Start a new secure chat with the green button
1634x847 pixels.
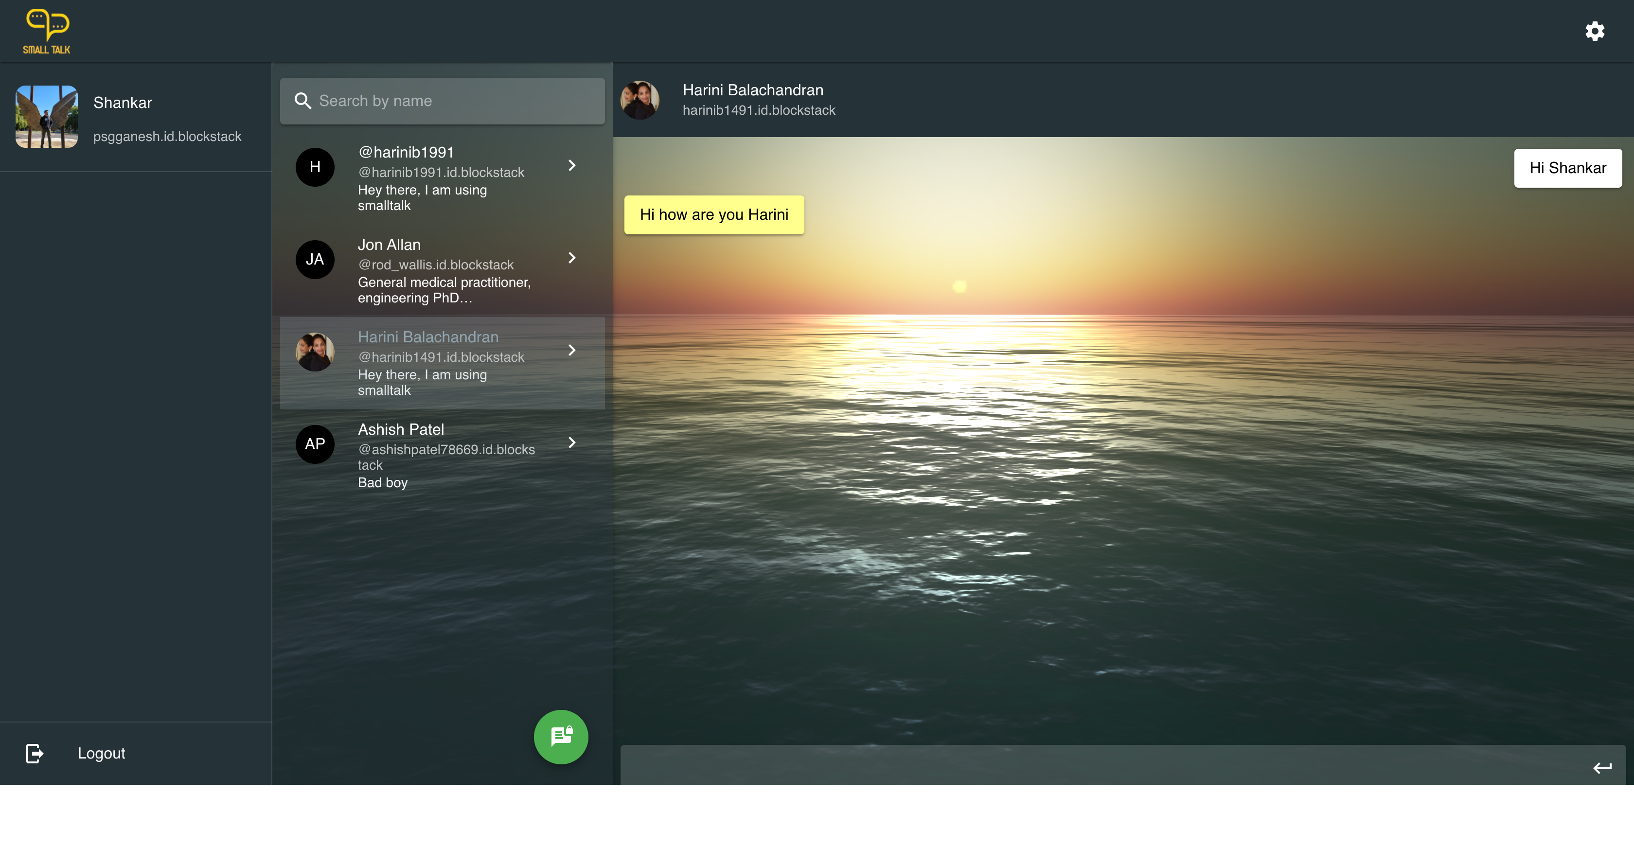(x=561, y=737)
